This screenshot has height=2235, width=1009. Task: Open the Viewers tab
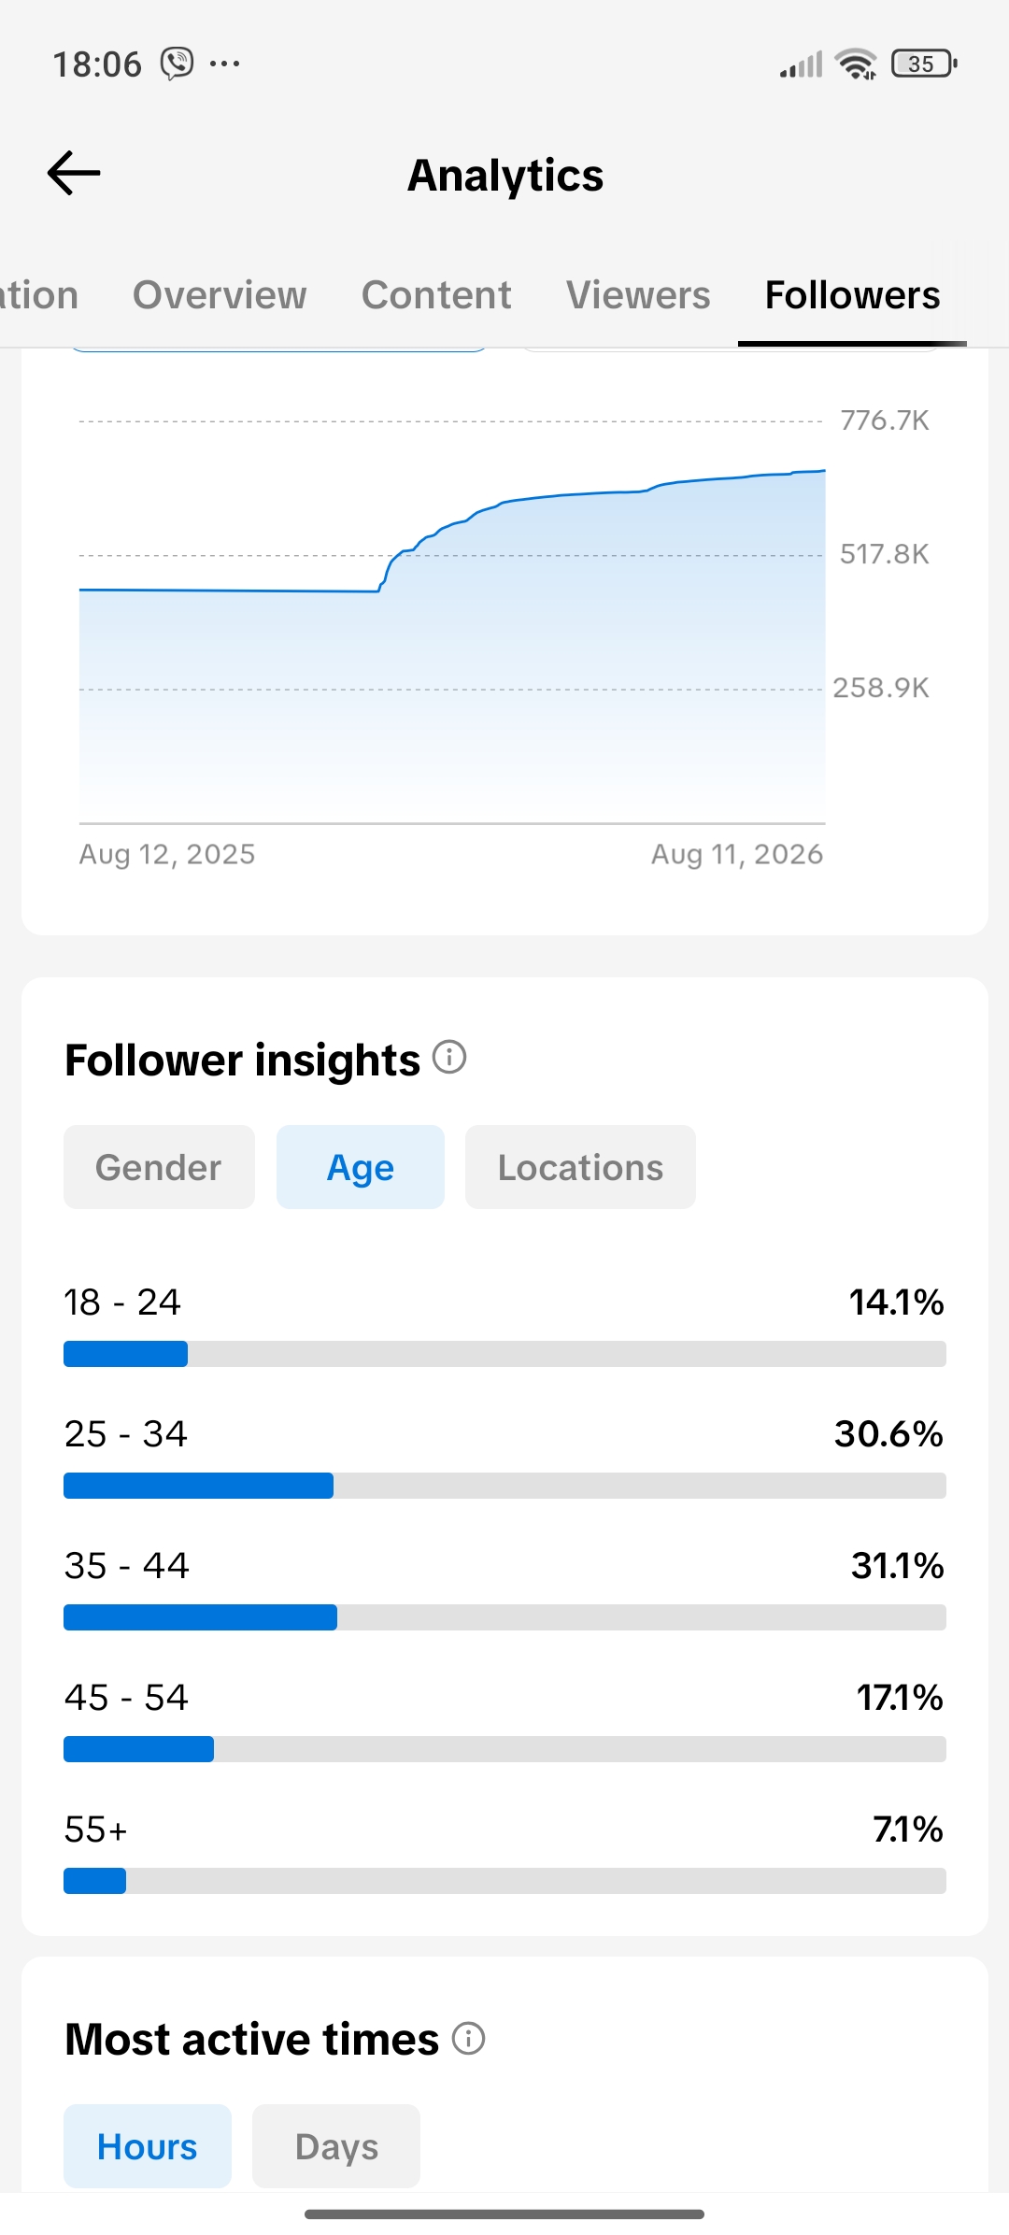(638, 295)
